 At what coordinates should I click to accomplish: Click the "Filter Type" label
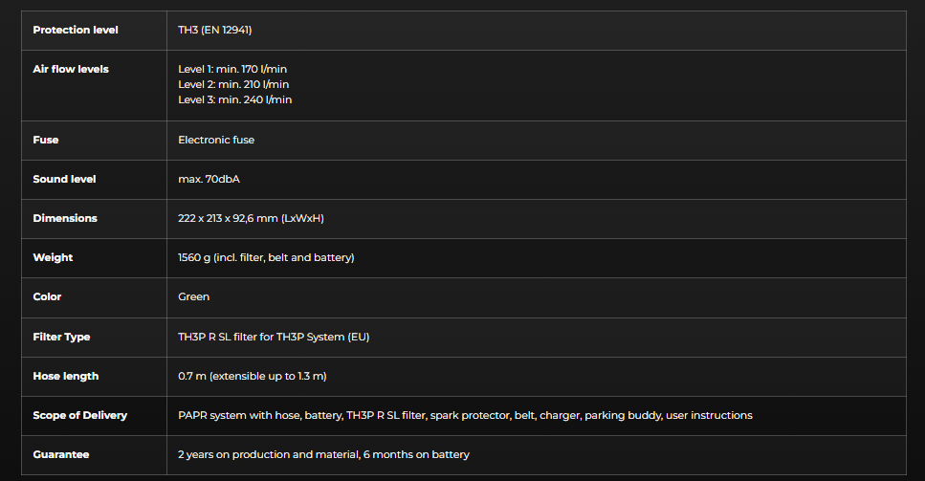(61, 337)
